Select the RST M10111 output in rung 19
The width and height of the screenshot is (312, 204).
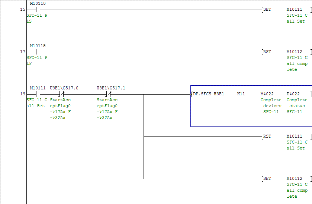(x=267, y=136)
